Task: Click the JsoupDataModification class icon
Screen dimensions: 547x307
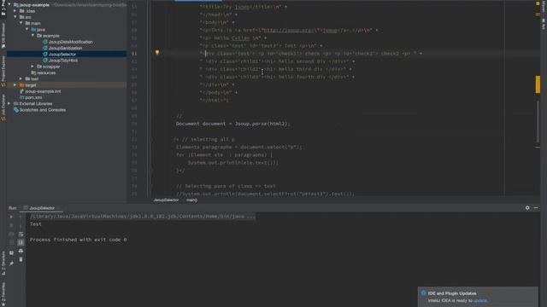Action: 45,42
